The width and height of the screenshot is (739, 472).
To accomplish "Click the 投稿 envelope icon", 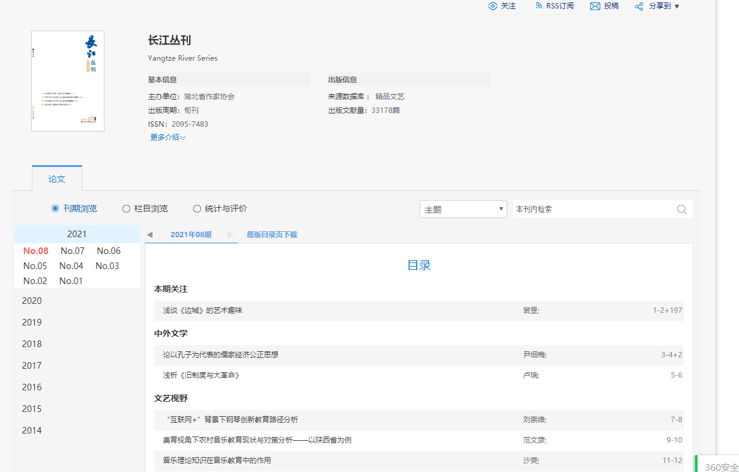I will tap(595, 6).
